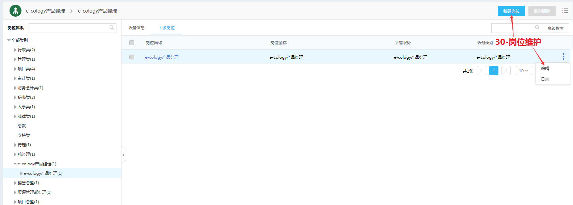This screenshot has height=205, width=573.
Task: Open the list menu icon at top right
Action: [565, 11]
